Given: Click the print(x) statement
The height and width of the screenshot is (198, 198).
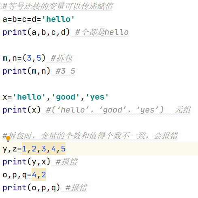Looking at the screenshot, I should coord(21,110).
